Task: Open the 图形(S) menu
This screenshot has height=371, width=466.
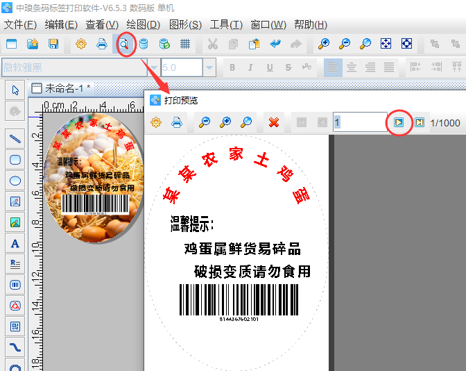Action: (x=185, y=25)
